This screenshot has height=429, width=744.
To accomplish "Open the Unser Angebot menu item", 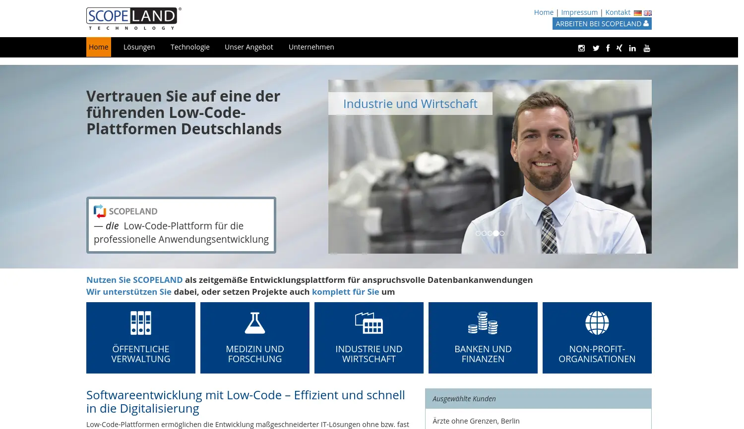I will coord(249,47).
